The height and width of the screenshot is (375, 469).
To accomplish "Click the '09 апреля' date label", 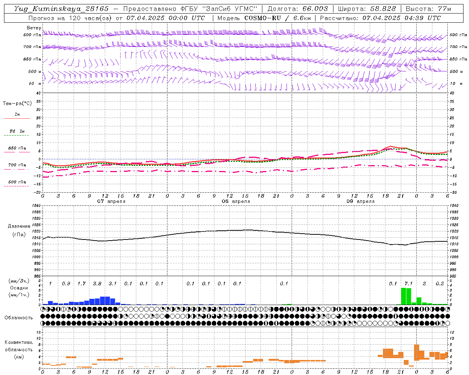I will [x=360, y=201].
